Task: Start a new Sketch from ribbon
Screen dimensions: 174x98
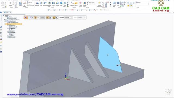Action: [x=21, y=4]
